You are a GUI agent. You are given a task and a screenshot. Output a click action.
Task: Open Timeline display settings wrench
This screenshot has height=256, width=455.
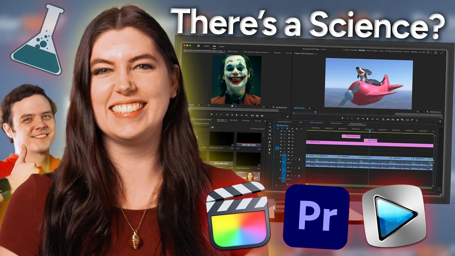pyautogui.click(x=296, y=129)
